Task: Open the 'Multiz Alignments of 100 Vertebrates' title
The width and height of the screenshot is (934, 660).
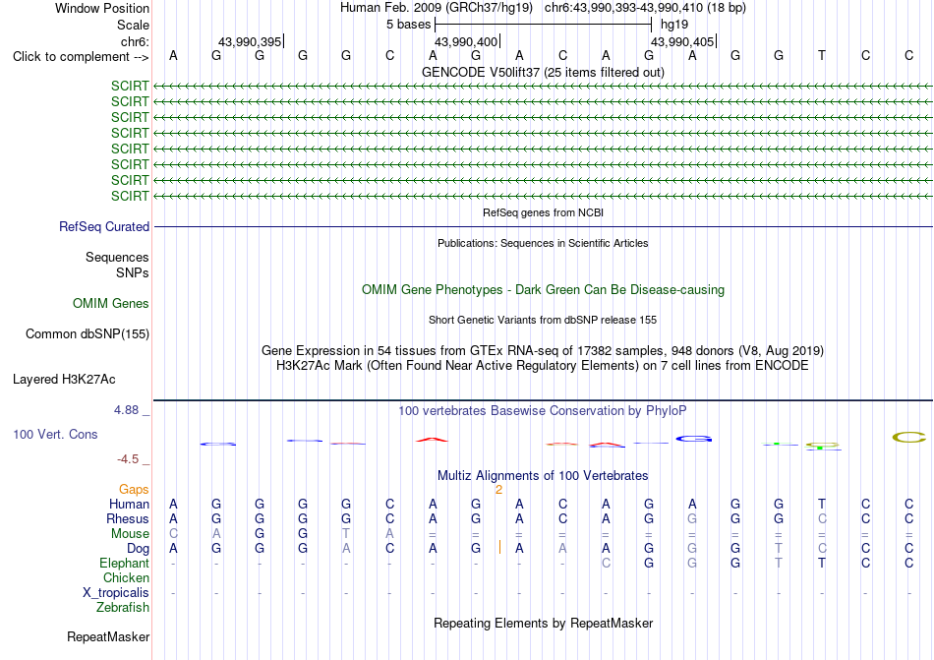Action: coord(543,475)
